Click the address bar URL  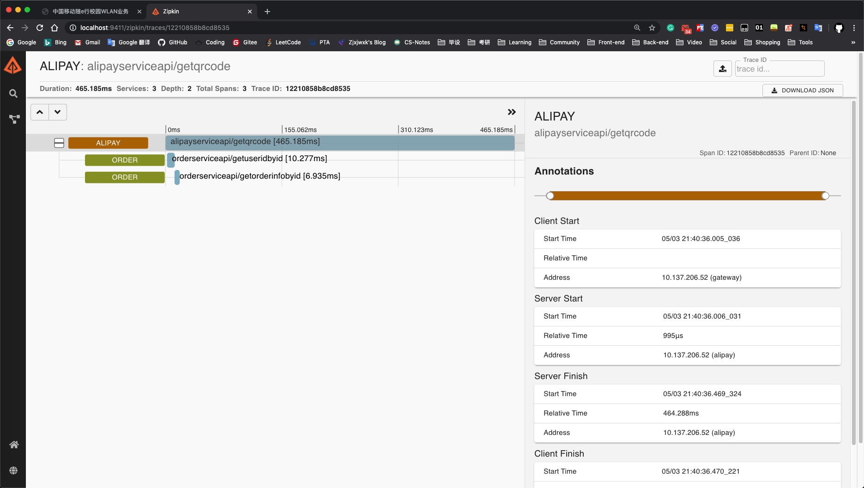[155, 28]
